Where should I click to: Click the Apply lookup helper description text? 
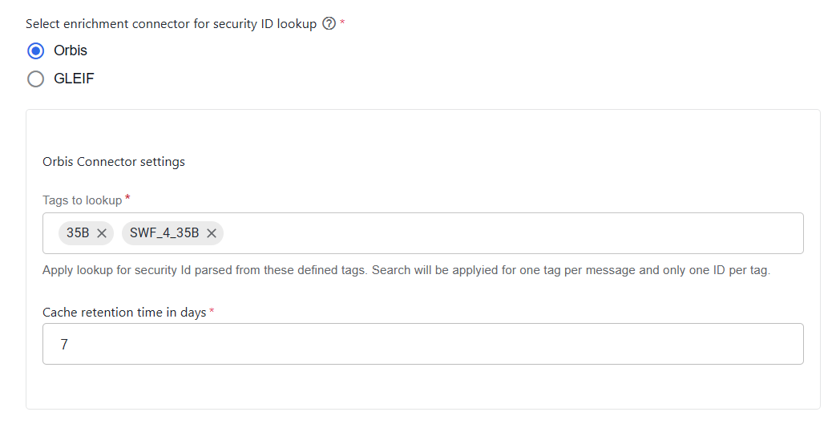(x=406, y=270)
